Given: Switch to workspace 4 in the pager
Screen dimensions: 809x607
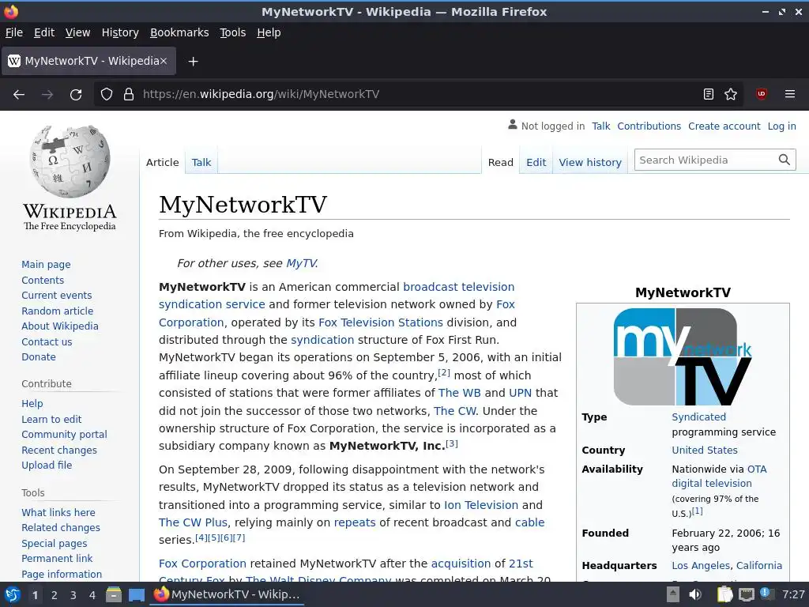Looking at the screenshot, I should [92, 595].
